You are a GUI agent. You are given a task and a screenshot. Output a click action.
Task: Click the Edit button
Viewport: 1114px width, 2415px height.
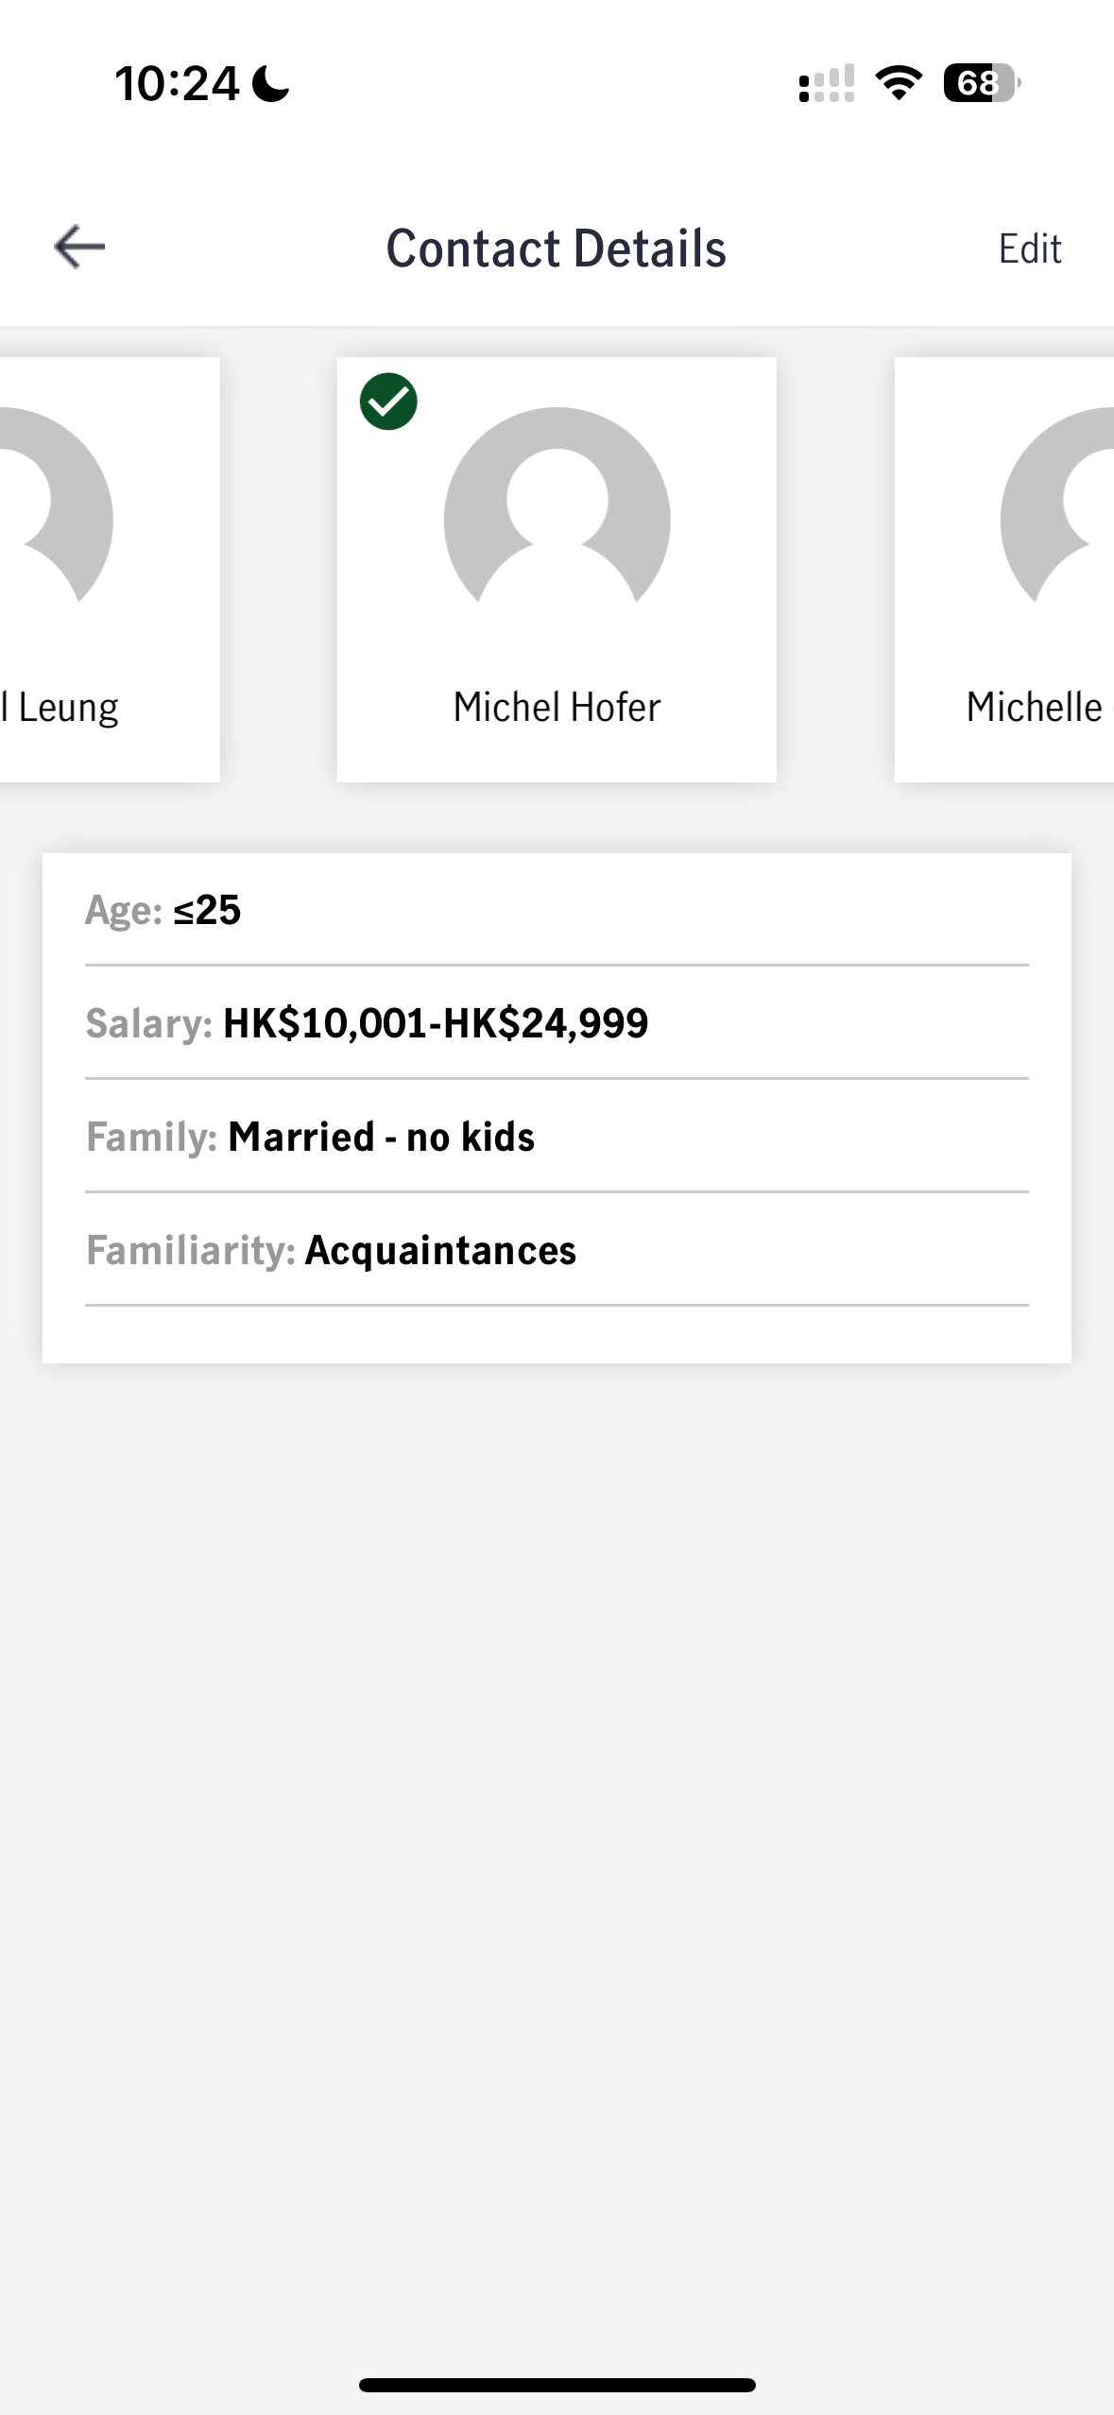[1030, 248]
